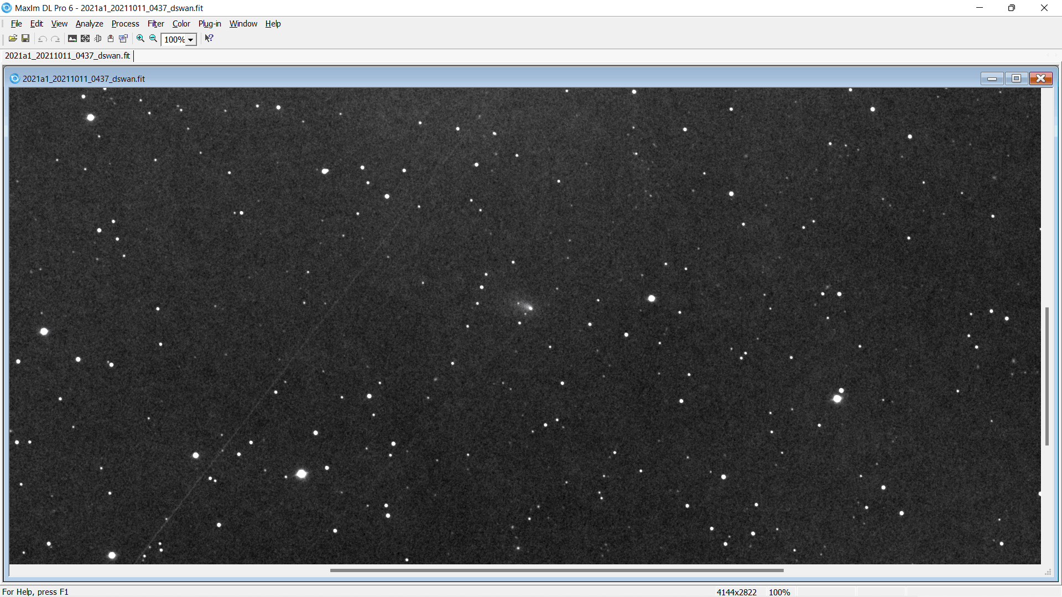Click the Redo arrow icon
Screen dimensions: 1062x597
55,39
